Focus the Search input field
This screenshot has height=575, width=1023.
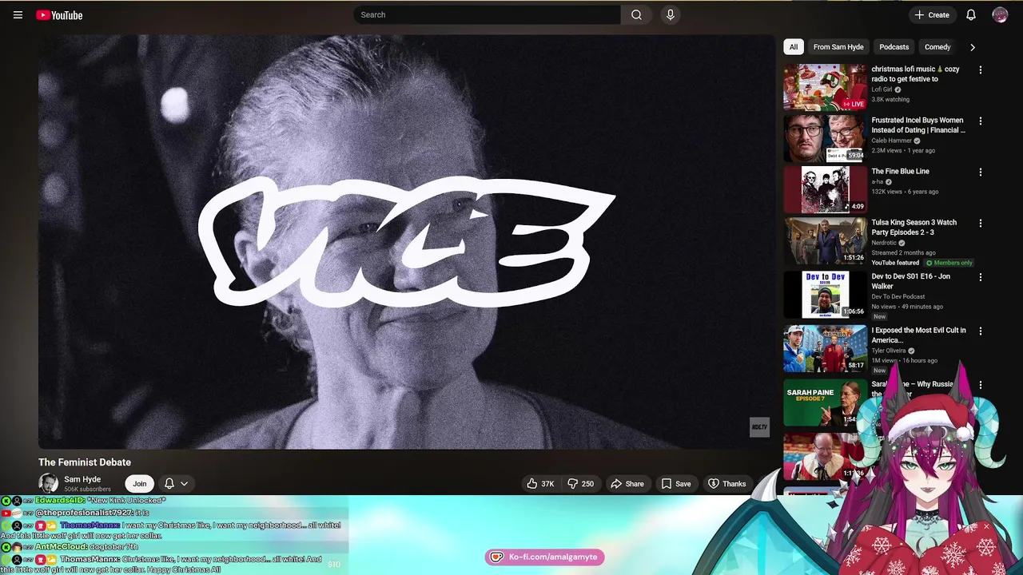click(x=488, y=14)
